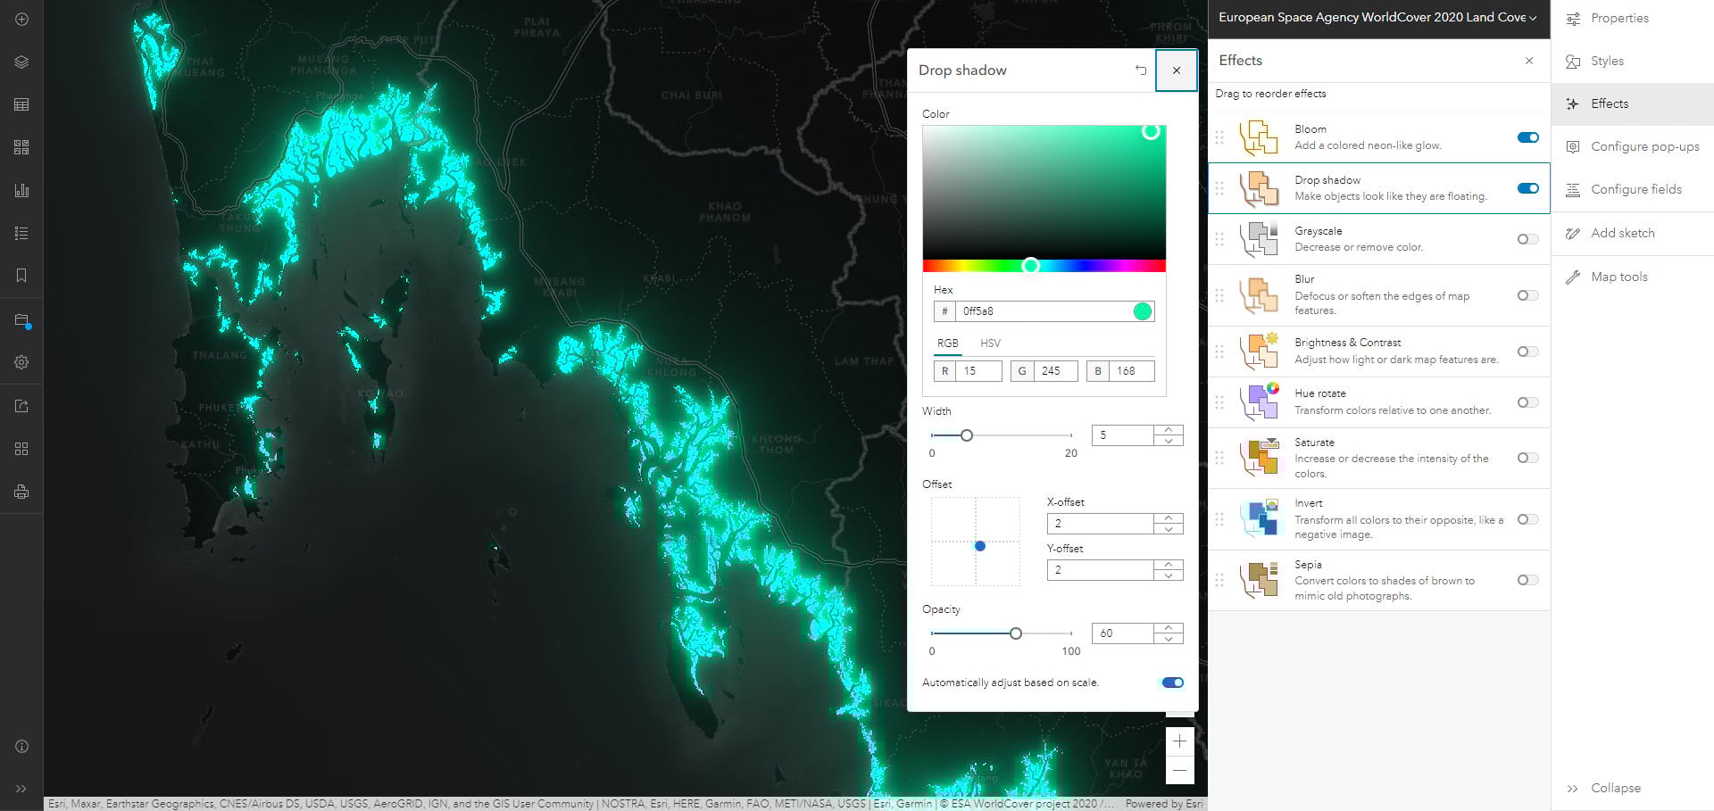The image size is (1714, 811).
Task: Decrease Opacity with down stepper
Action: 1169,639
